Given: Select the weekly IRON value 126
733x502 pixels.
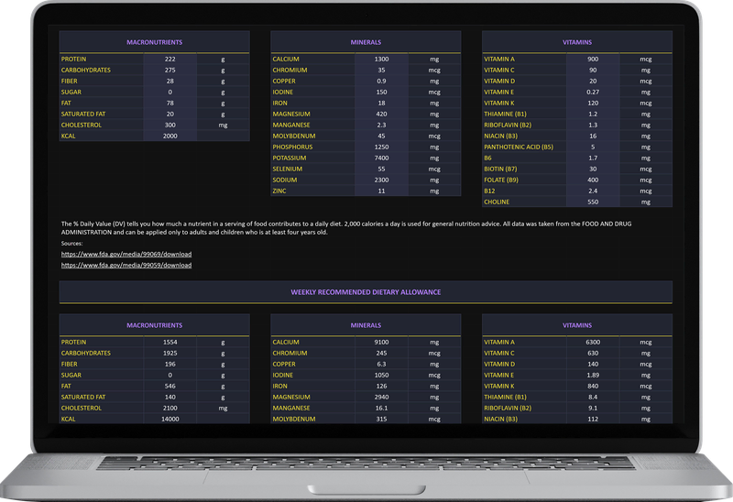Looking at the screenshot, I should 381,386.
